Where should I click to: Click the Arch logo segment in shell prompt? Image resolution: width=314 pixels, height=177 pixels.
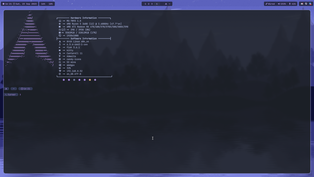(x=6, y=89)
